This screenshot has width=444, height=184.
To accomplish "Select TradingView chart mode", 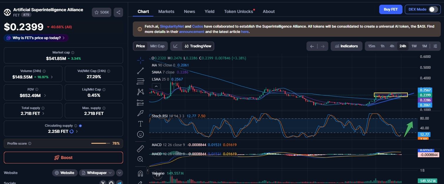I will tap(198, 46).
